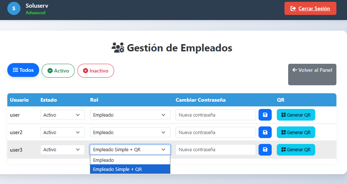
Task: Open the Estado dropdown for user3
Action: coord(62,149)
